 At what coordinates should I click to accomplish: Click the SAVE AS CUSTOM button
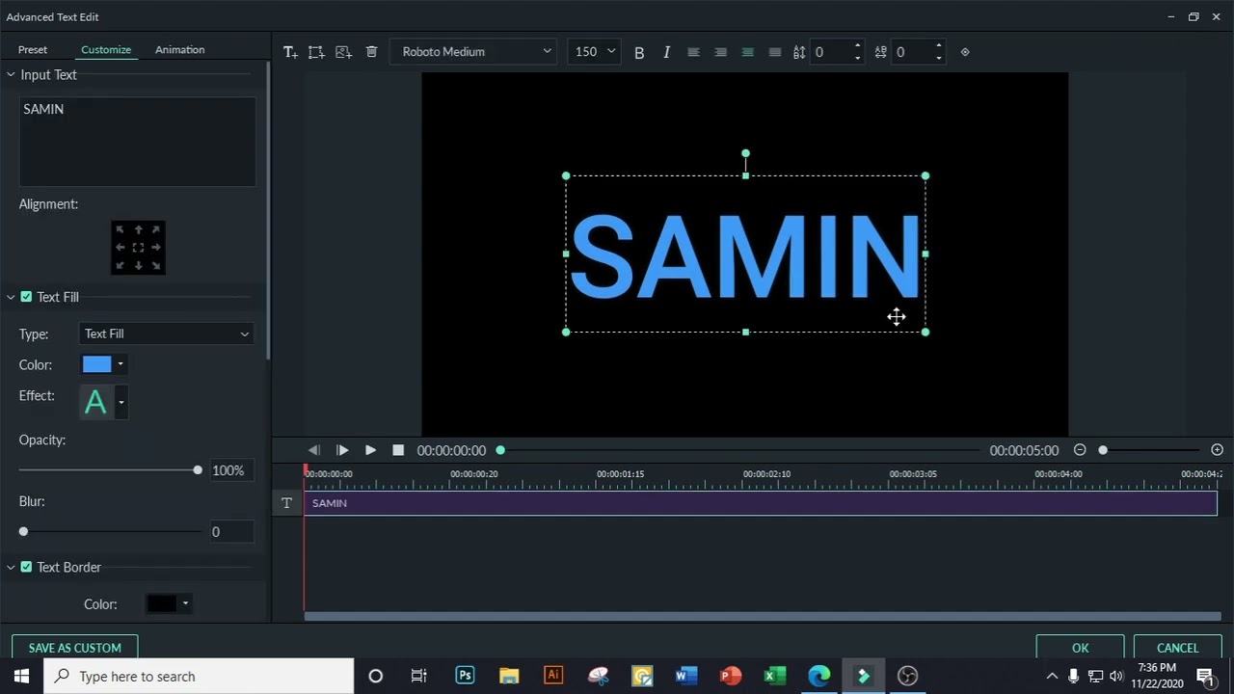(75, 648)
